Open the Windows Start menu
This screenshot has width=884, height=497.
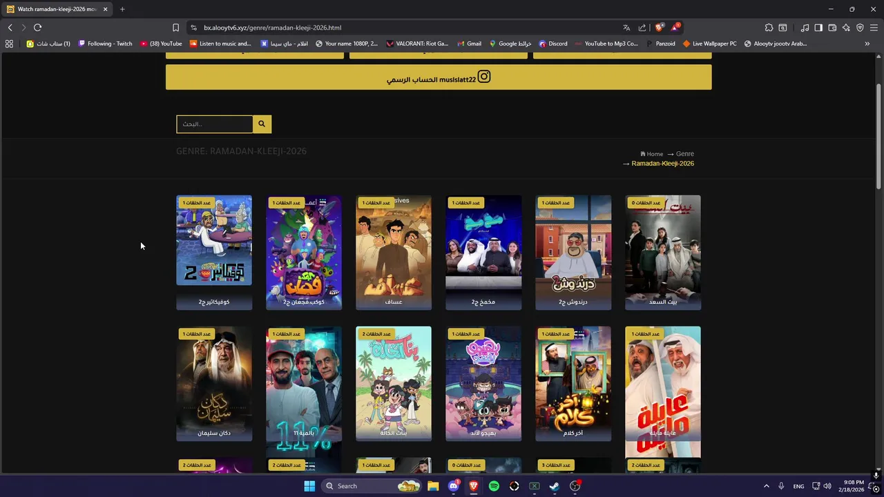tap(309, 486)
